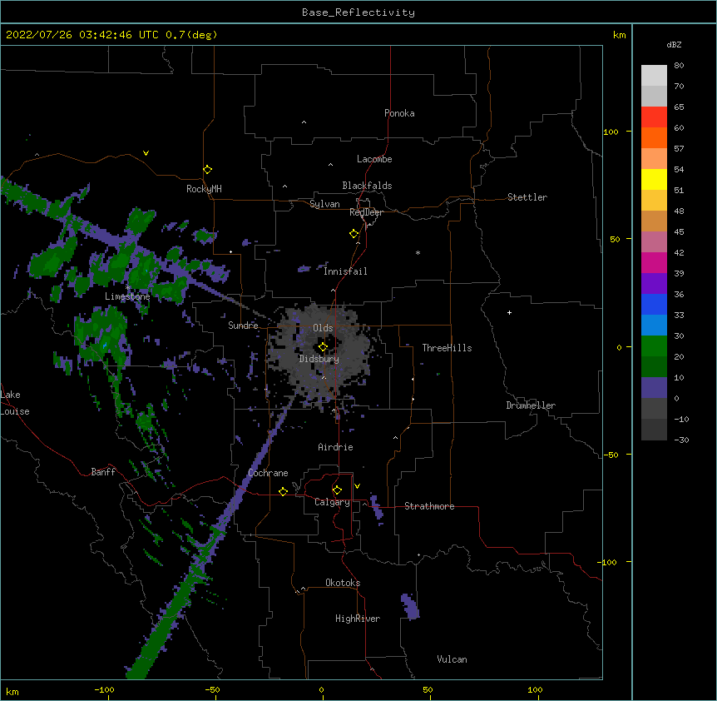Click the yellow V marker east of Calgary
Viewport: 717px width, 701px height.
pyautogui.click(x=357, y=486)
